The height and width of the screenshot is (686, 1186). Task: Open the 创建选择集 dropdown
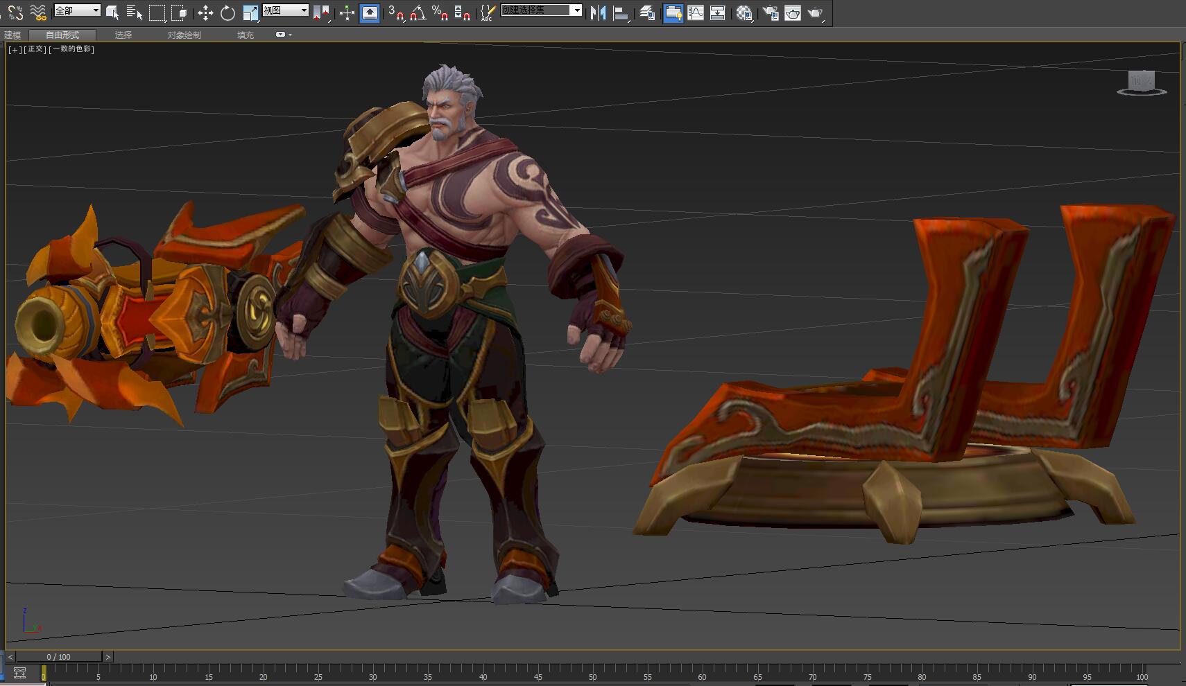click(542, 10)
